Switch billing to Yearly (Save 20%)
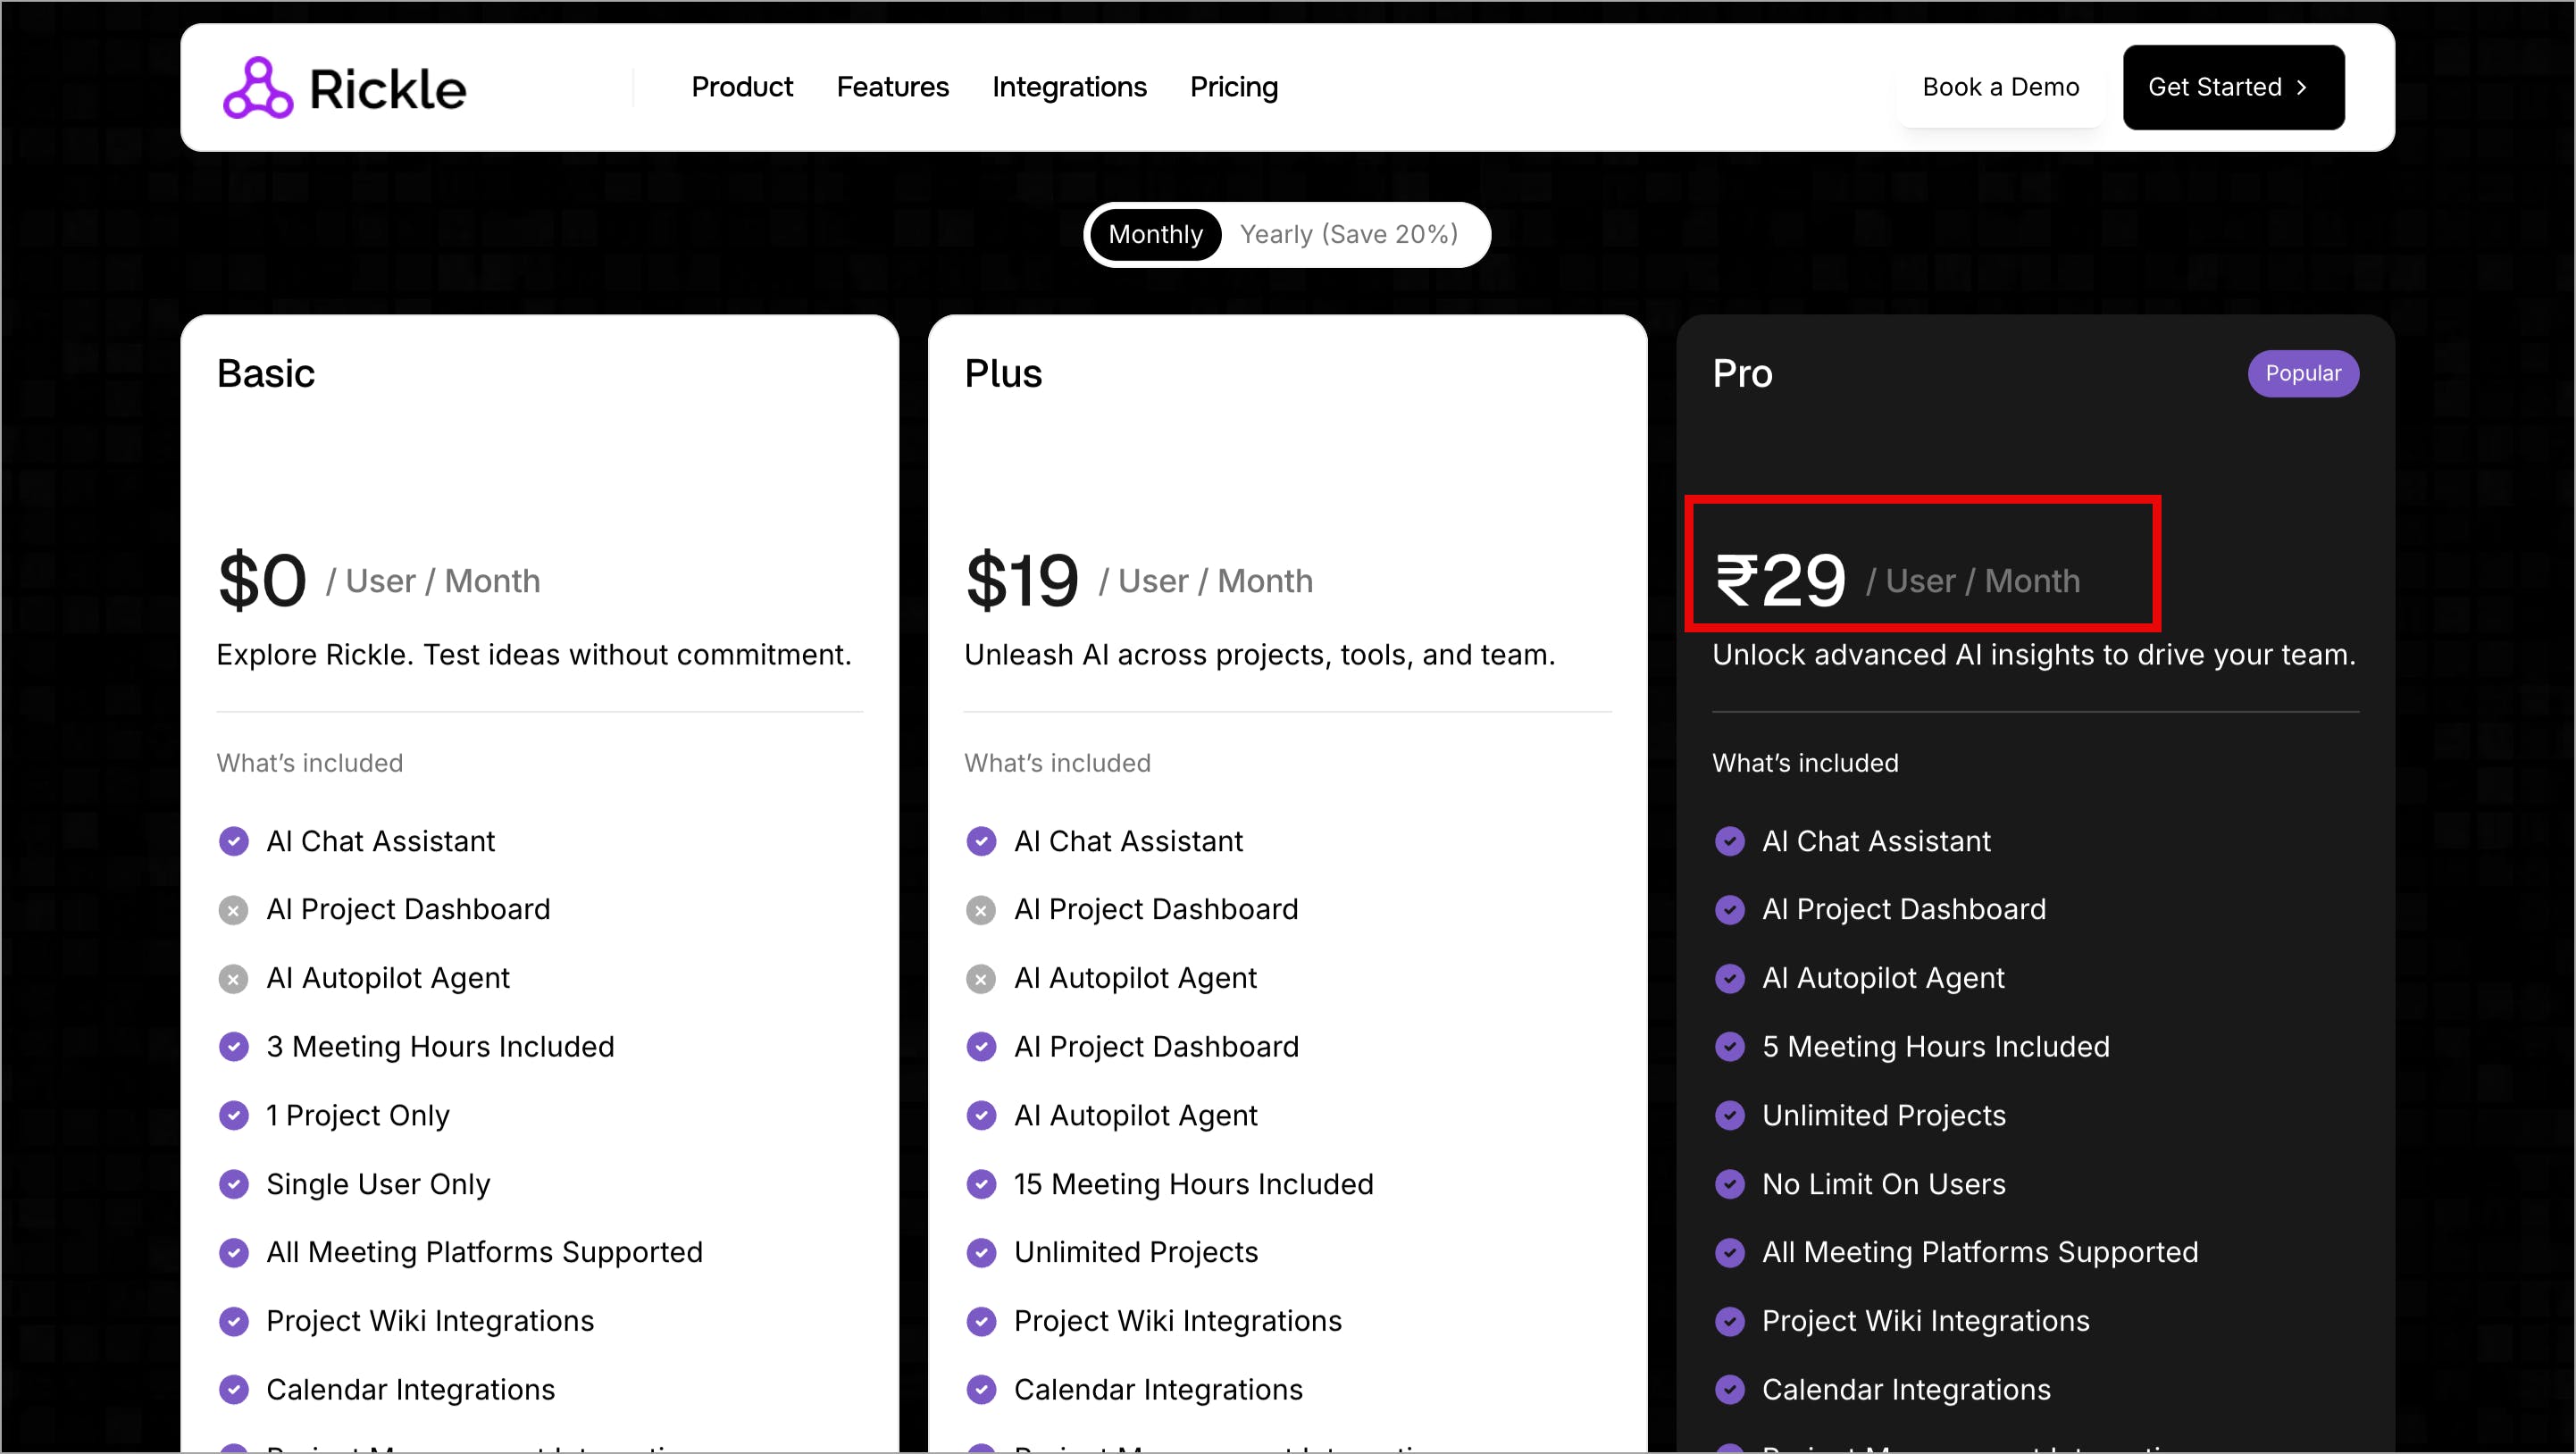 [x=1348, y=234]
